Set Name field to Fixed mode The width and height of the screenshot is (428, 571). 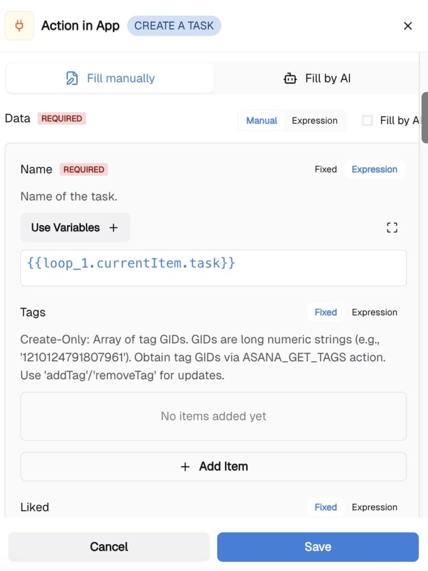coord(325,170)
